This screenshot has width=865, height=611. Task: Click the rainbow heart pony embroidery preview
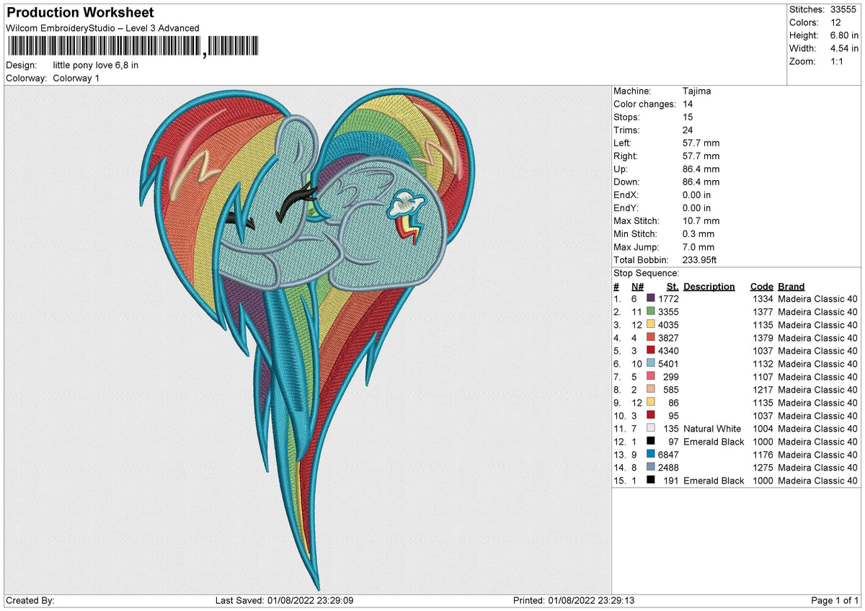[x=308, y=339]
